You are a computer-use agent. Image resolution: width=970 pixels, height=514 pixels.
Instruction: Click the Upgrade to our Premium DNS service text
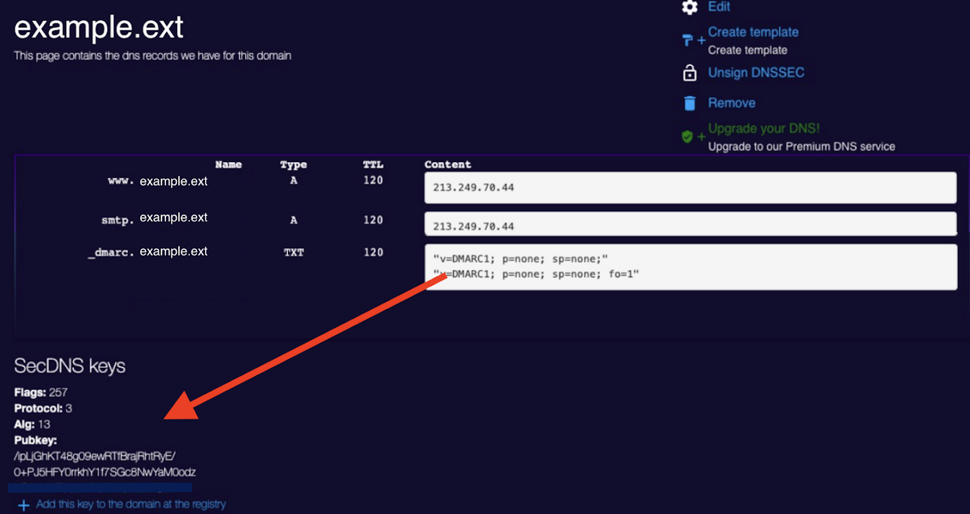pyautogui.click(x=801, y=146)
